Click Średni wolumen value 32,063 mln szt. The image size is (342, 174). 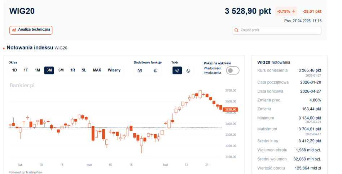(307, 159)
